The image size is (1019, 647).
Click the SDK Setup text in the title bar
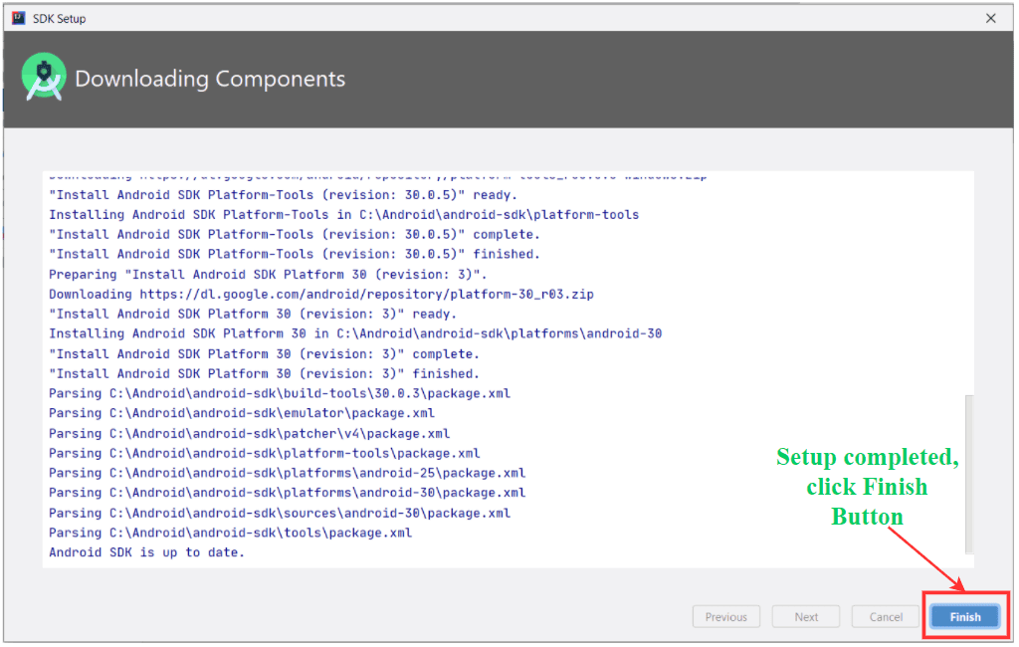coord(60,18)
